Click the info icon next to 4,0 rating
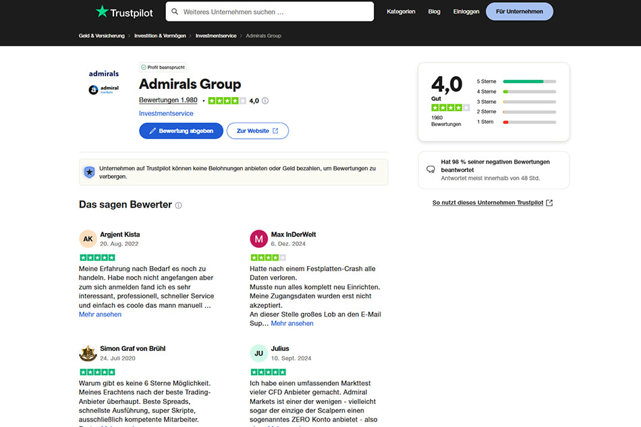This screenshot has height=427, width=641. (x=265, y=101)
